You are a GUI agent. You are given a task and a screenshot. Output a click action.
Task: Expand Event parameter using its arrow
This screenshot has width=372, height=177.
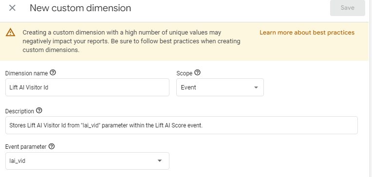(x=160, y=161)
